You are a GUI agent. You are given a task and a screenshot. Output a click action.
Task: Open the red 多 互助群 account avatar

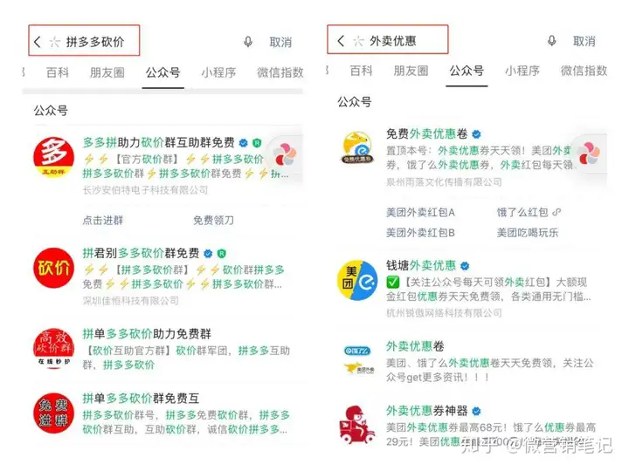(54, 157)
